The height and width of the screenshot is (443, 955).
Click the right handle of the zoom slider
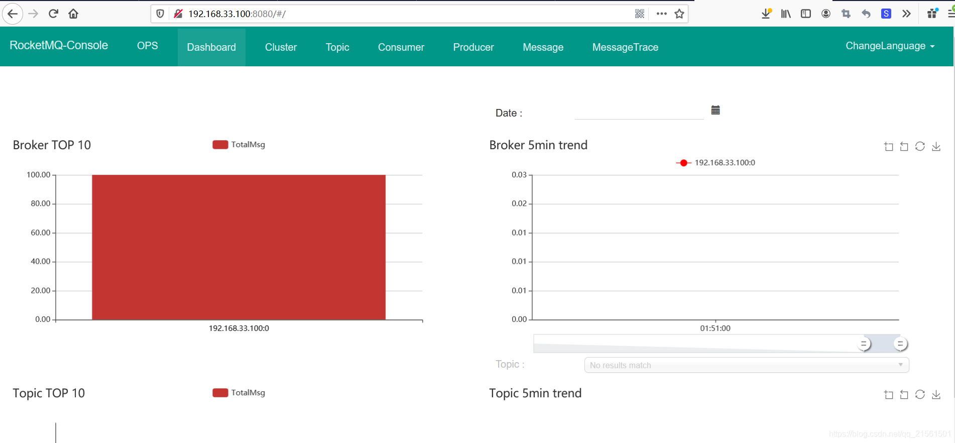point(900,344)
